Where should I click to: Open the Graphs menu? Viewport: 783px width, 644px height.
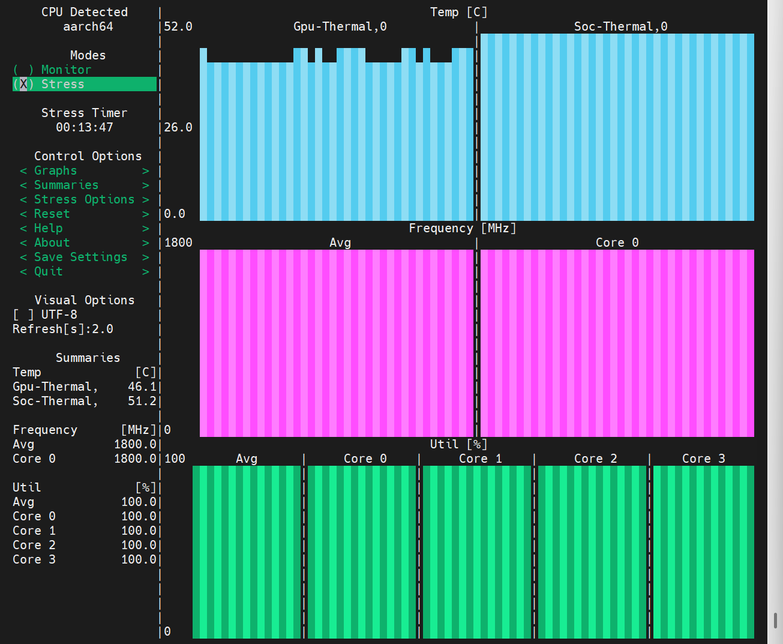(85, 170)
